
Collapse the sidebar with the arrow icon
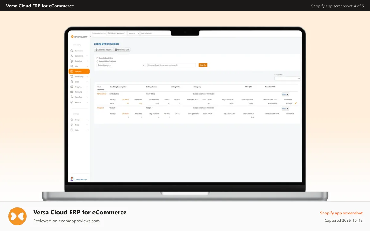coord(90,37)
